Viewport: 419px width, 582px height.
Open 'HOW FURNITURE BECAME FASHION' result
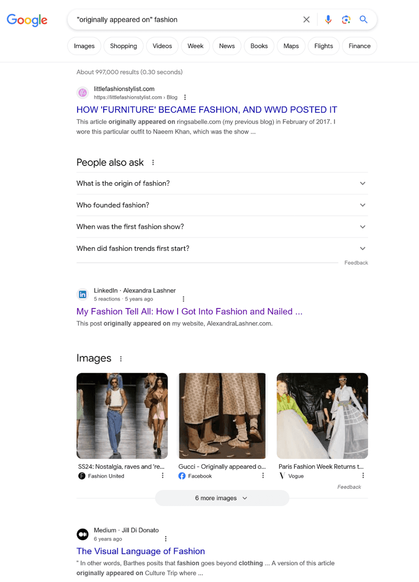point(207,110)
